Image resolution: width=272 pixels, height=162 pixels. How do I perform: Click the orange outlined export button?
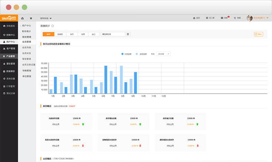(x=258, y=34)
